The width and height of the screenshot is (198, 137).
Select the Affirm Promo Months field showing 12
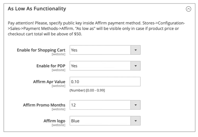(x=105, y=105)
